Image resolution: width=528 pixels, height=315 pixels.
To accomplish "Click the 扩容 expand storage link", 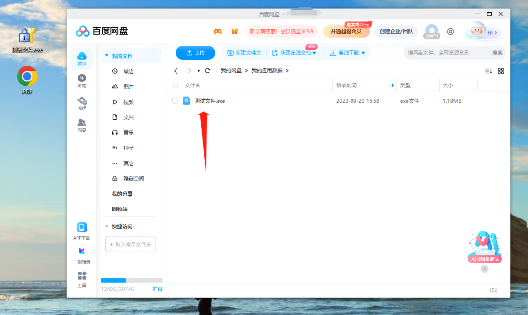I will [157, 289].
